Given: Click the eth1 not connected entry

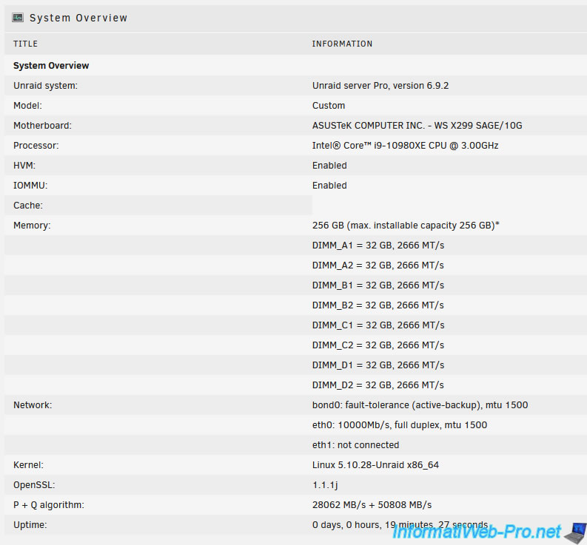Looking at the screenshot, I should pyautogui.click(x=355, y=445).
